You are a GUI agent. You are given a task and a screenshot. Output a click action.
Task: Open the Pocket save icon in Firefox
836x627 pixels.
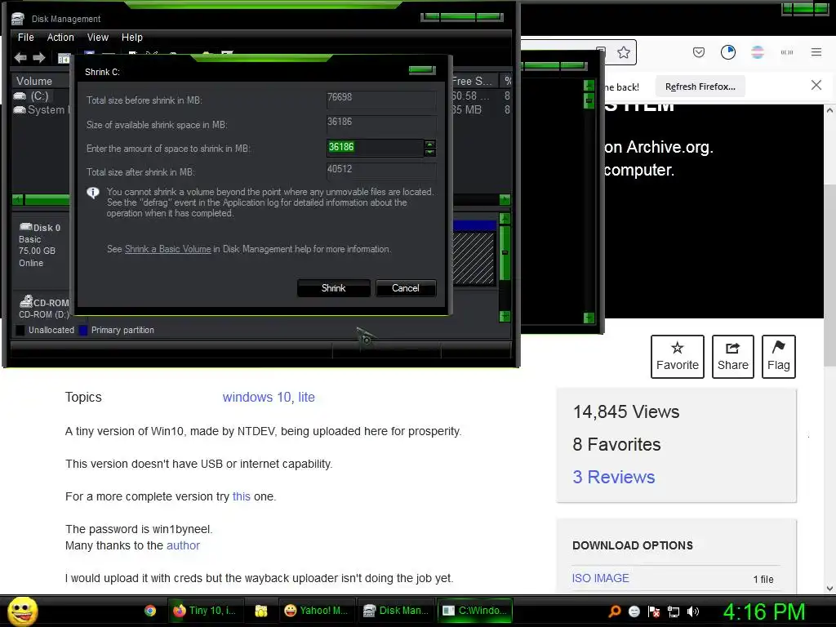699,52
